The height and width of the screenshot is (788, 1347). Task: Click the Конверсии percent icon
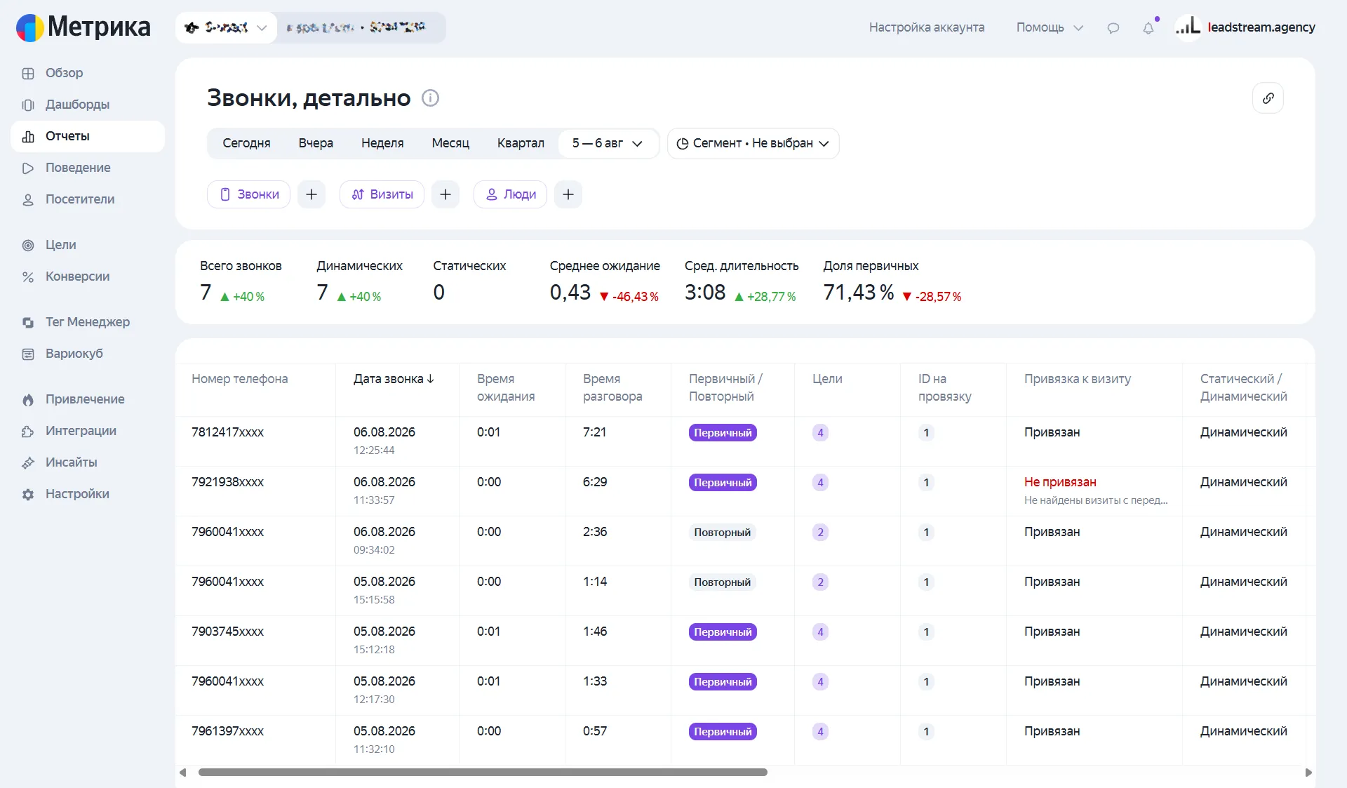click(28, 276)
